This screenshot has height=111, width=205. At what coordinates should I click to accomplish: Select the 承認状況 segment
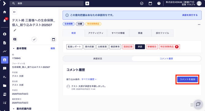[x=98, y=59]
